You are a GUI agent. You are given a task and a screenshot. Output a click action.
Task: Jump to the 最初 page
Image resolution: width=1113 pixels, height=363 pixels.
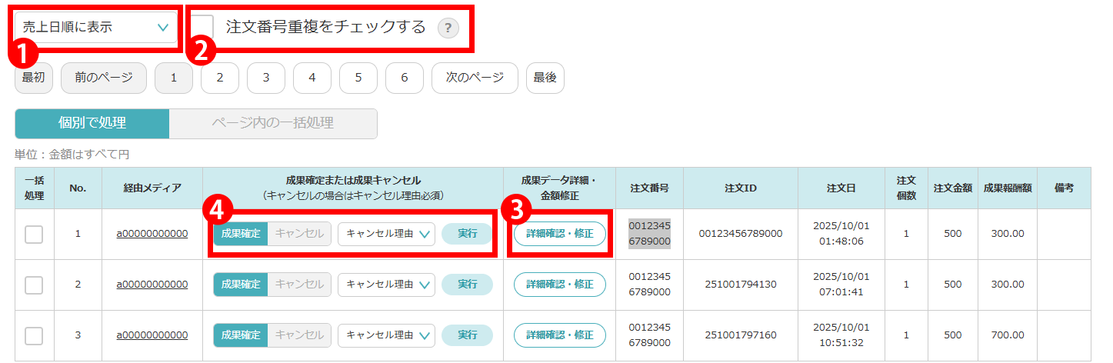click(33, 78)
